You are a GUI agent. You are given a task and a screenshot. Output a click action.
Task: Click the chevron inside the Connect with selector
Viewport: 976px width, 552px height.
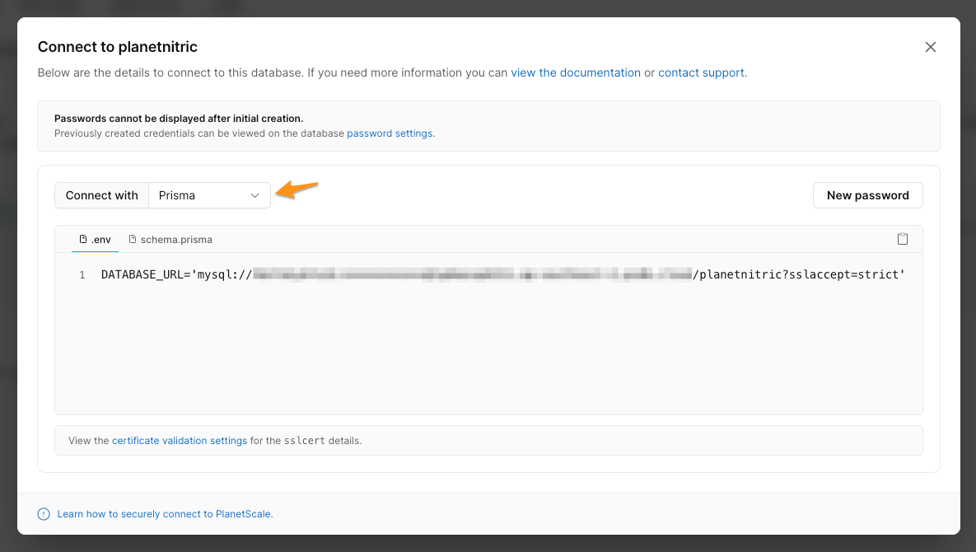[x=255, y=195]
